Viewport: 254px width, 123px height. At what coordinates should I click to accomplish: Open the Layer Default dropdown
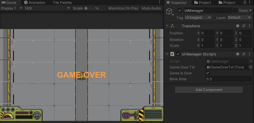pos(239,17)
